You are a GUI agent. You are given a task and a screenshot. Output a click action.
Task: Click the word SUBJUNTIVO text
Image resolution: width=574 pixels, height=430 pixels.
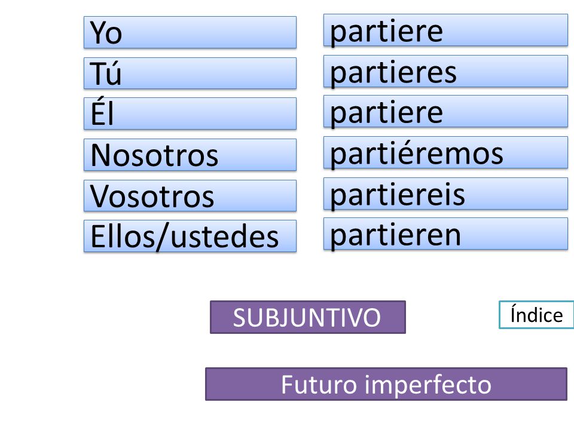(307, 317)
